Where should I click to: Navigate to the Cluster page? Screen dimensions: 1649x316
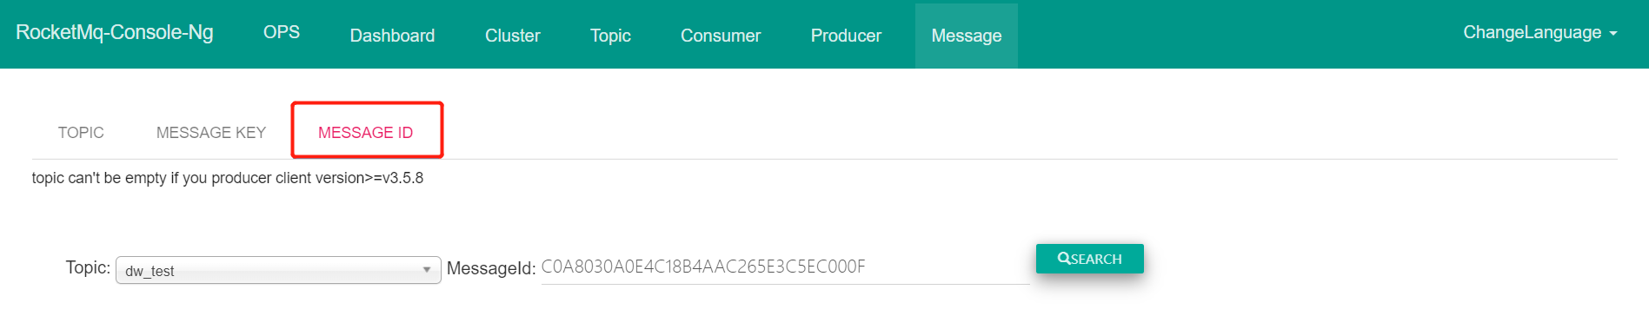click(x=513, y=36)
